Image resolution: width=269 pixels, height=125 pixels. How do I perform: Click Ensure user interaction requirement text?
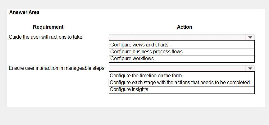57,68
